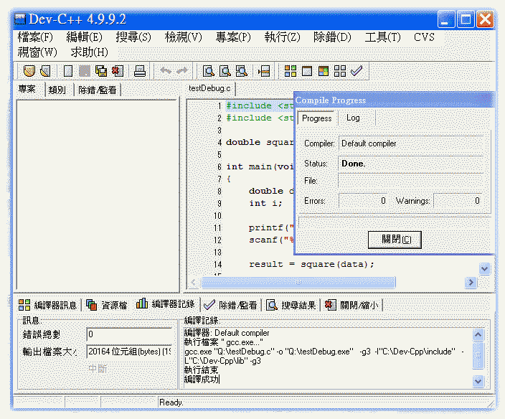Switch to the 除錯/監看 side panel tab

(98, 90)
